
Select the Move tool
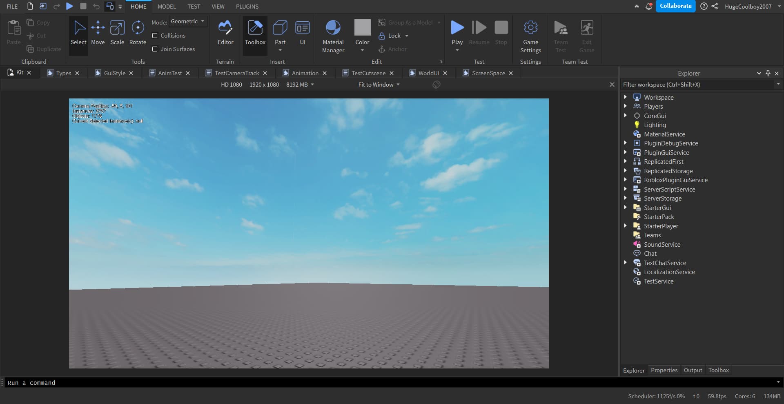click(98, 33)
